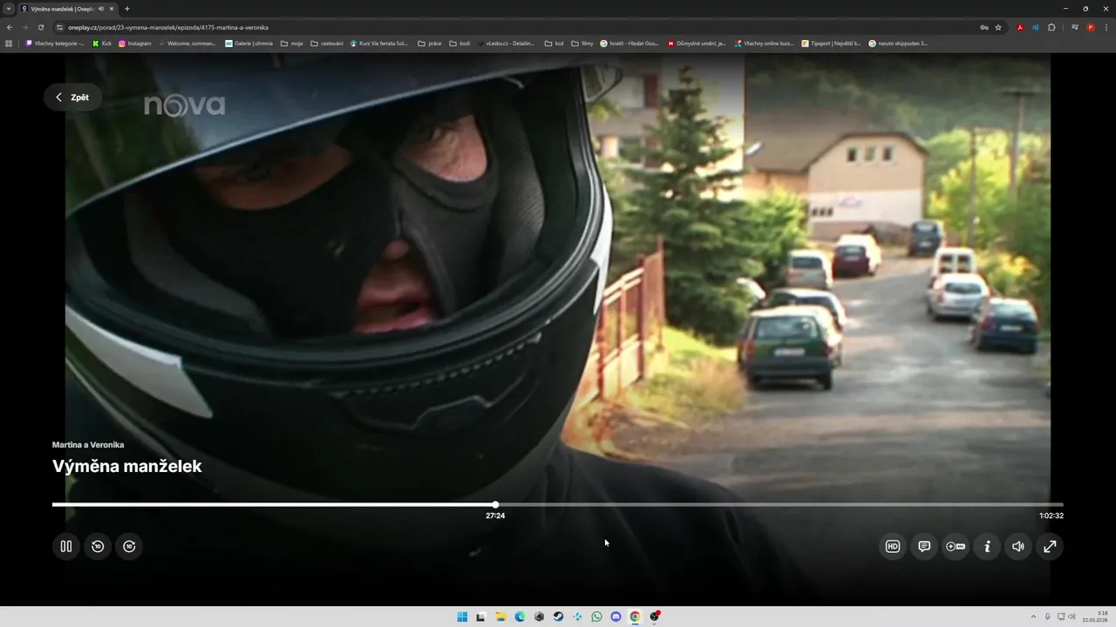The height and width of the screenshot is (627, 1116).
Task: Open the naruto shippuden bookmark
Action: tap(898, 43)
